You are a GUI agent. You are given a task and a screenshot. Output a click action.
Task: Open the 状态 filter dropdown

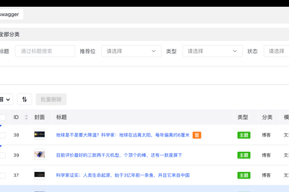(276, 51)
